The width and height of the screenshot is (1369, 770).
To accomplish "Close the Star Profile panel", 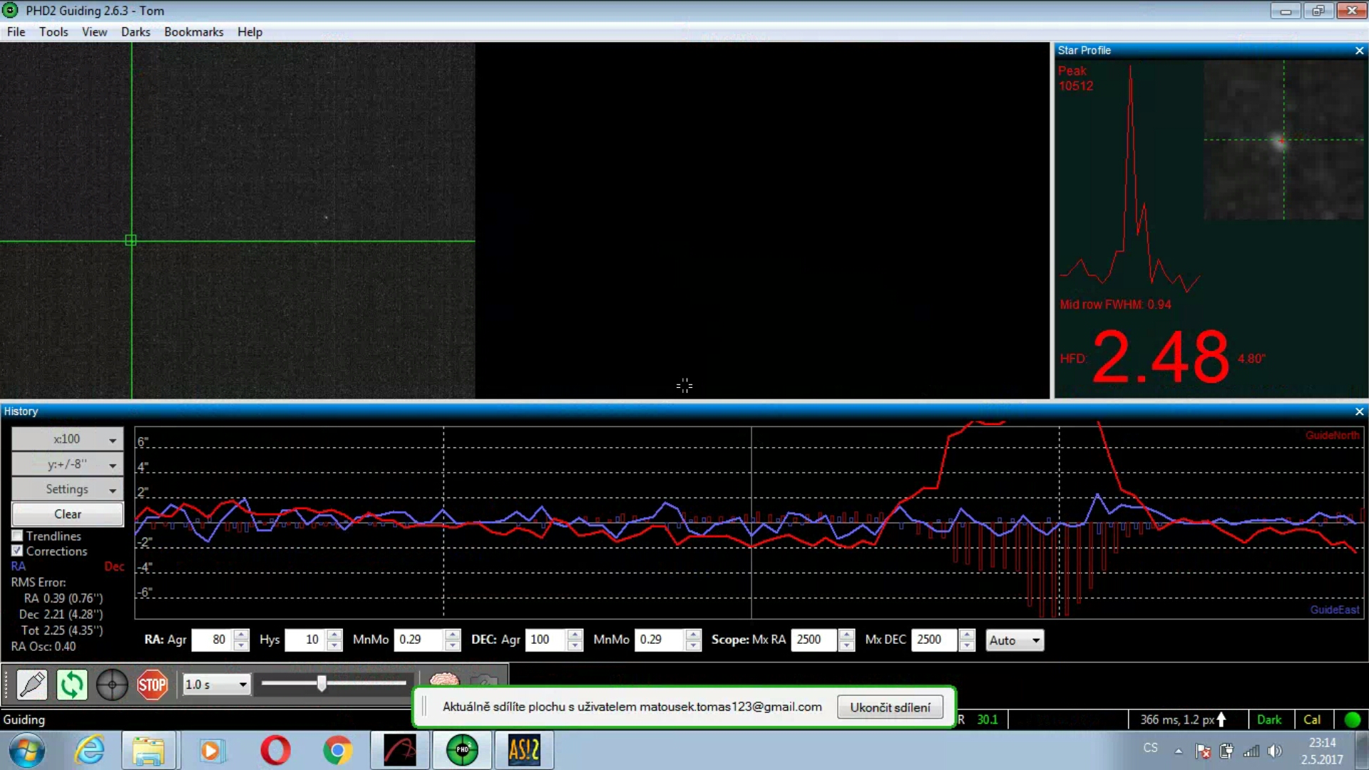I will 1360,50.
